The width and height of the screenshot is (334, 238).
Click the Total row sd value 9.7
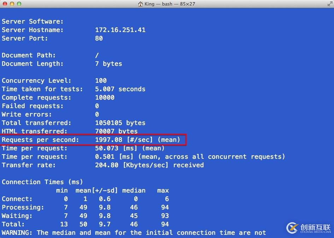pyautogui.click(x=105, y=224)
